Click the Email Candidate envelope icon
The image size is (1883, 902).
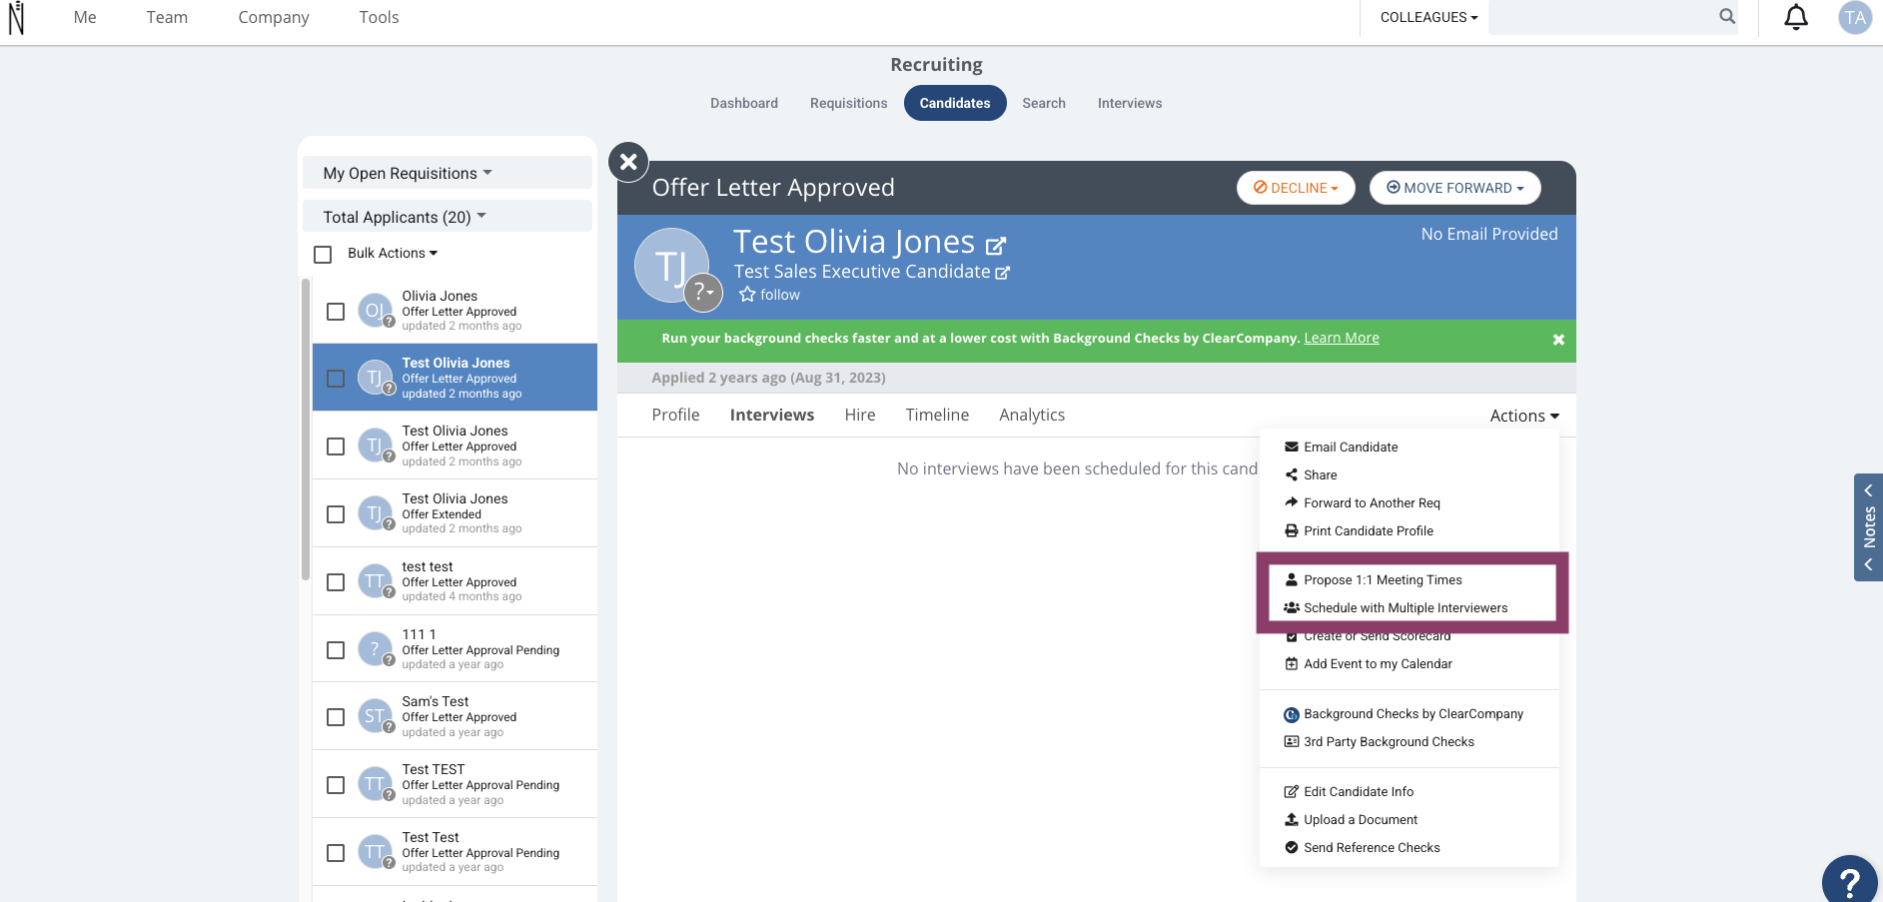tap(1292, 447)
